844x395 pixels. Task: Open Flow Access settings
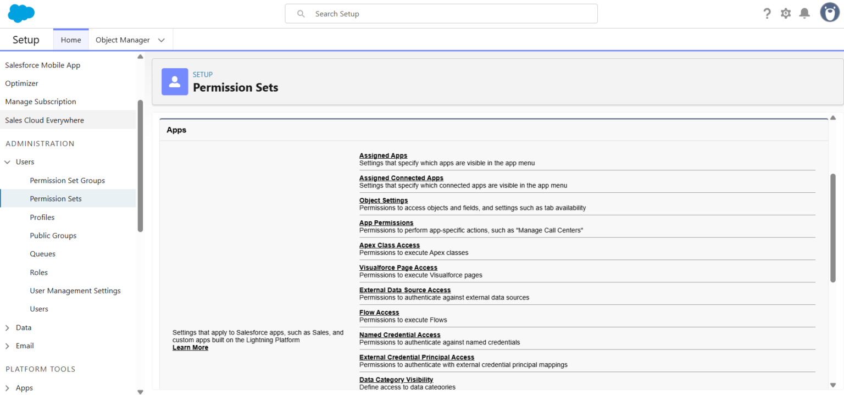pos(379,312)
